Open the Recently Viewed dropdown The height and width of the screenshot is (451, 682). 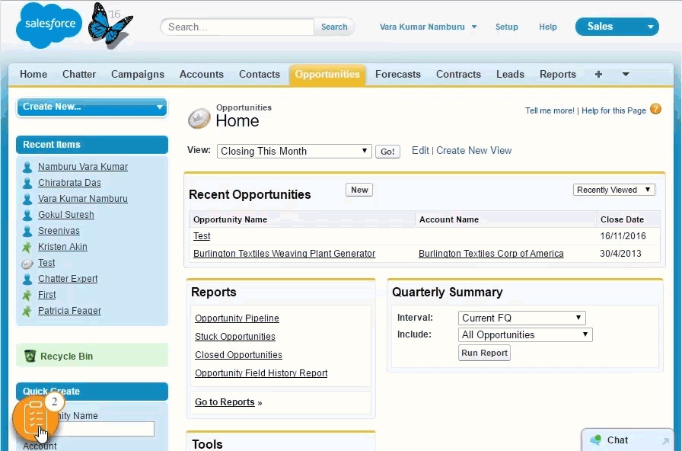pos(613,190)
